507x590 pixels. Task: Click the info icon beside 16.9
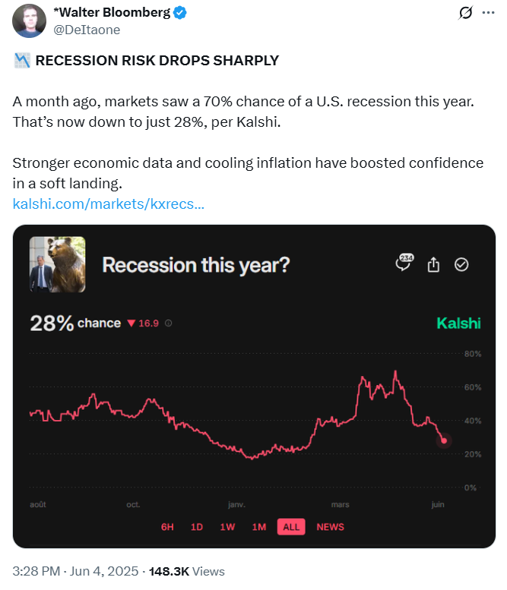168,323
